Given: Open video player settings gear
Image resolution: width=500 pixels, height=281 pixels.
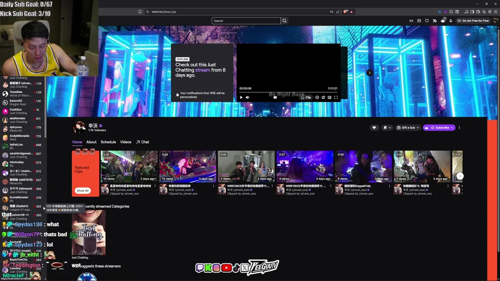Looking at the screenshot, I should click(317, 97).
